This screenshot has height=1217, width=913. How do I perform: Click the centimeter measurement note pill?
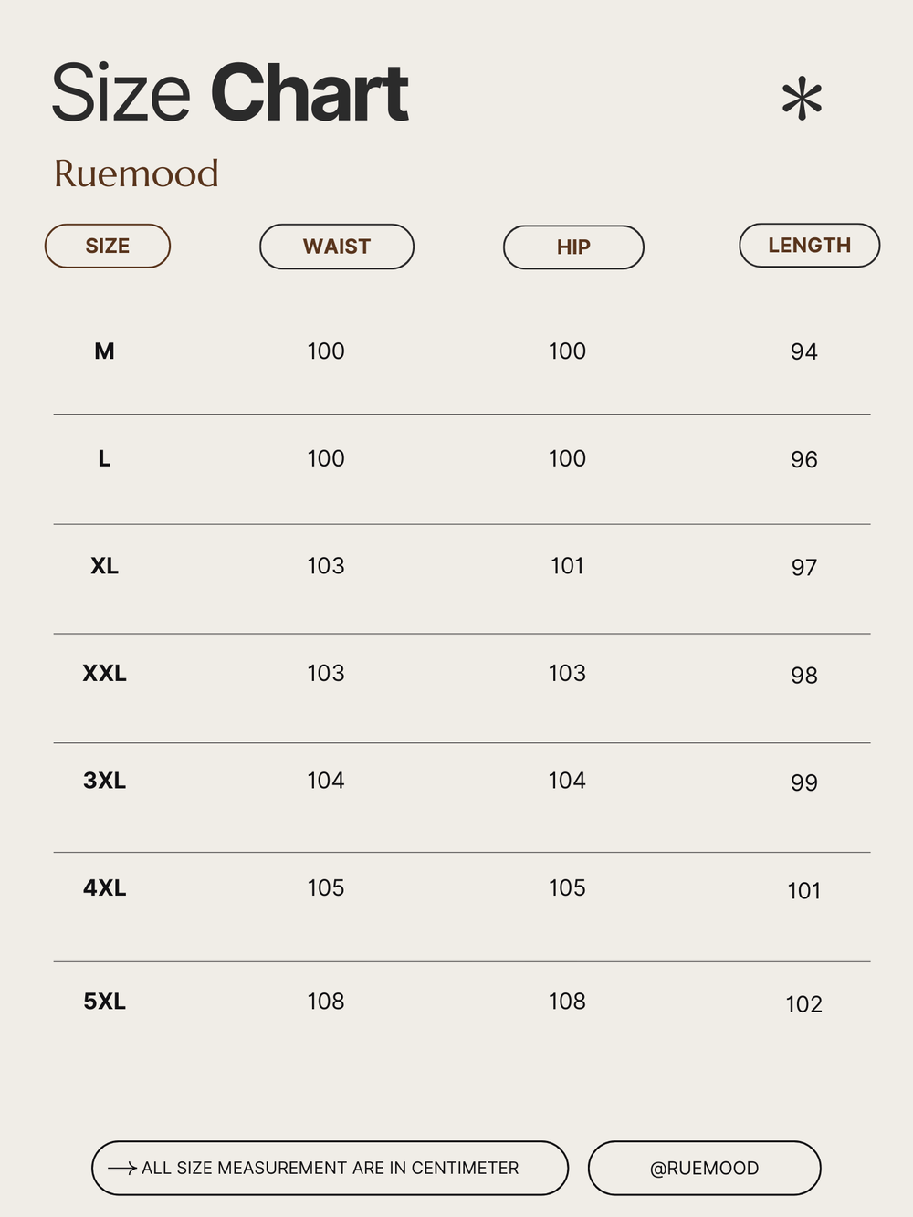330,1168
